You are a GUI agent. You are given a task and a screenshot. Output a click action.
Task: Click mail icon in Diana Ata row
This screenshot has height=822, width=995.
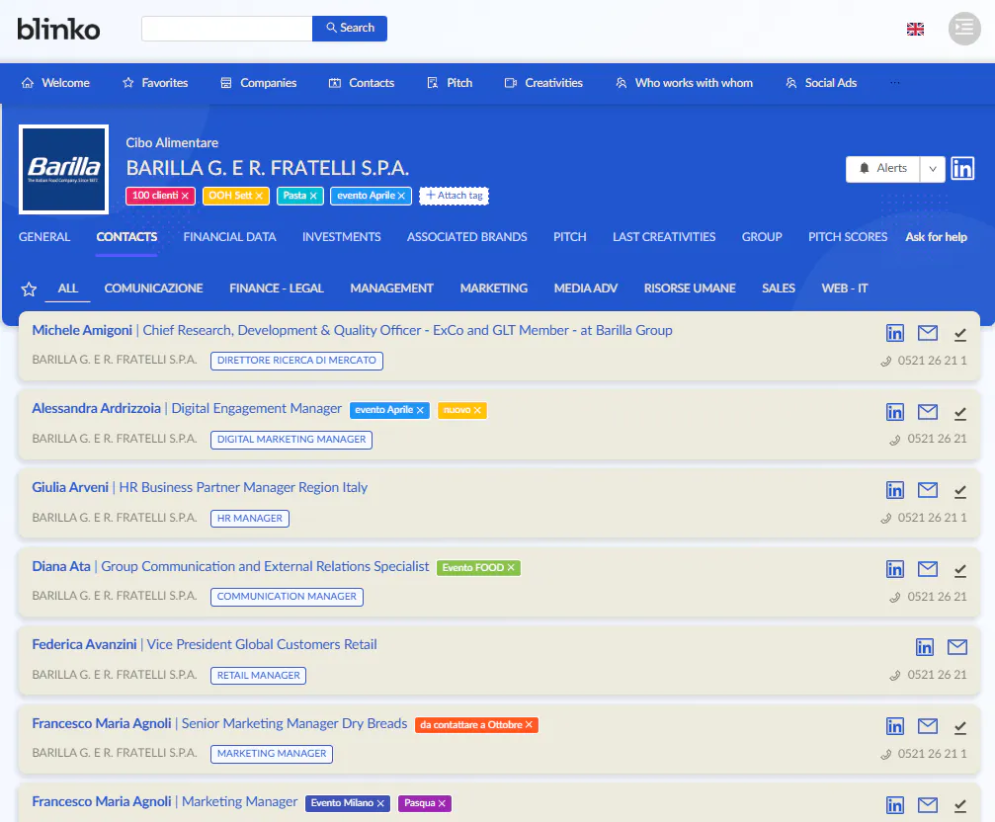pyautogui.click(x=927, y=569)
